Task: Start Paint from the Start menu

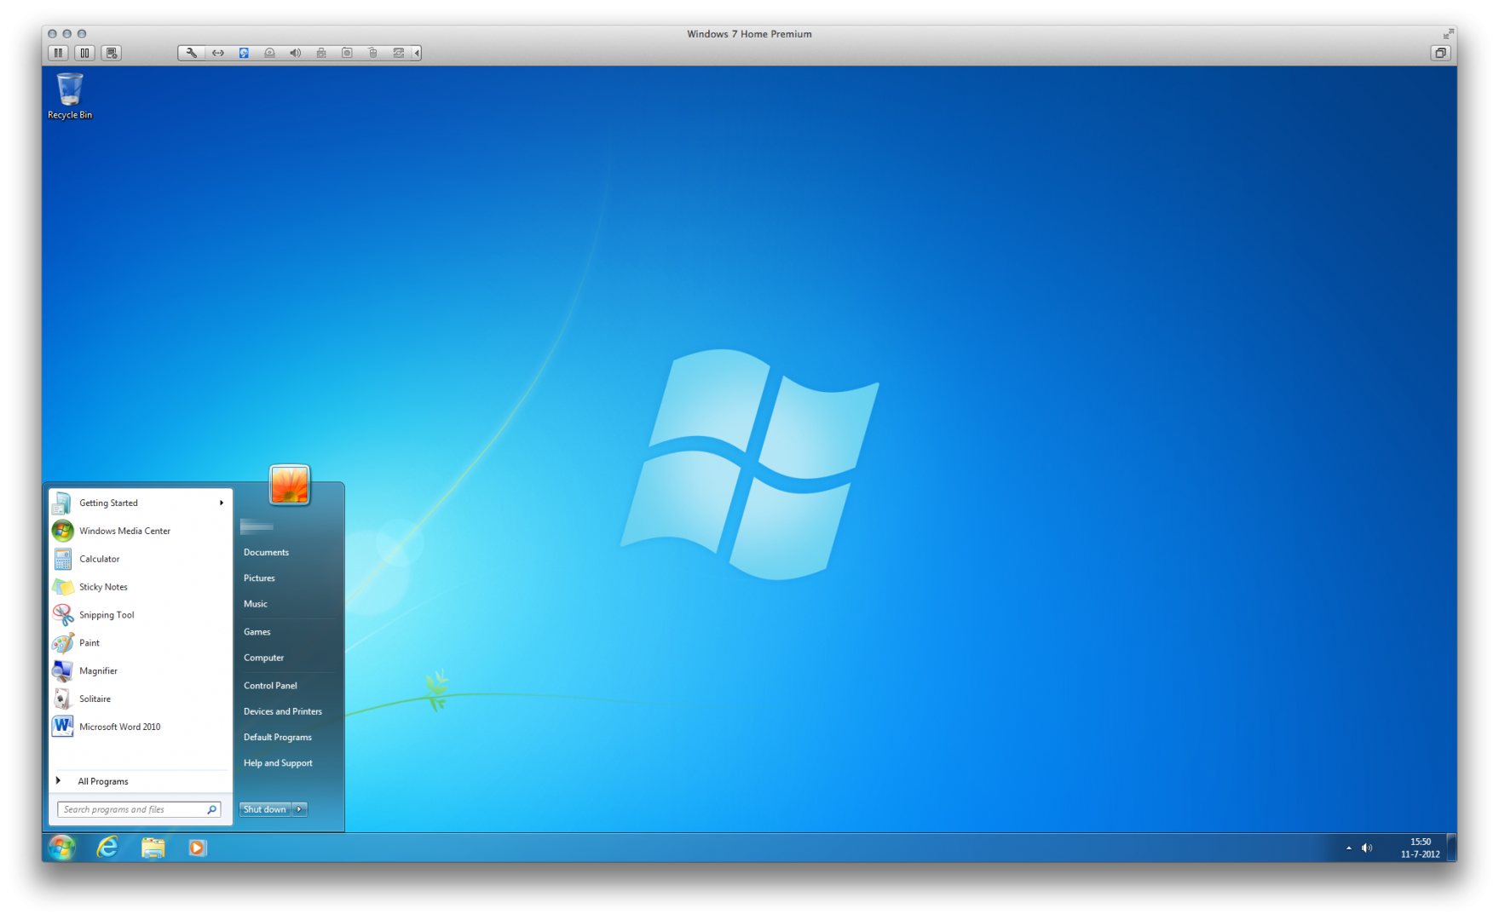Action: click(x=89, y=642)
